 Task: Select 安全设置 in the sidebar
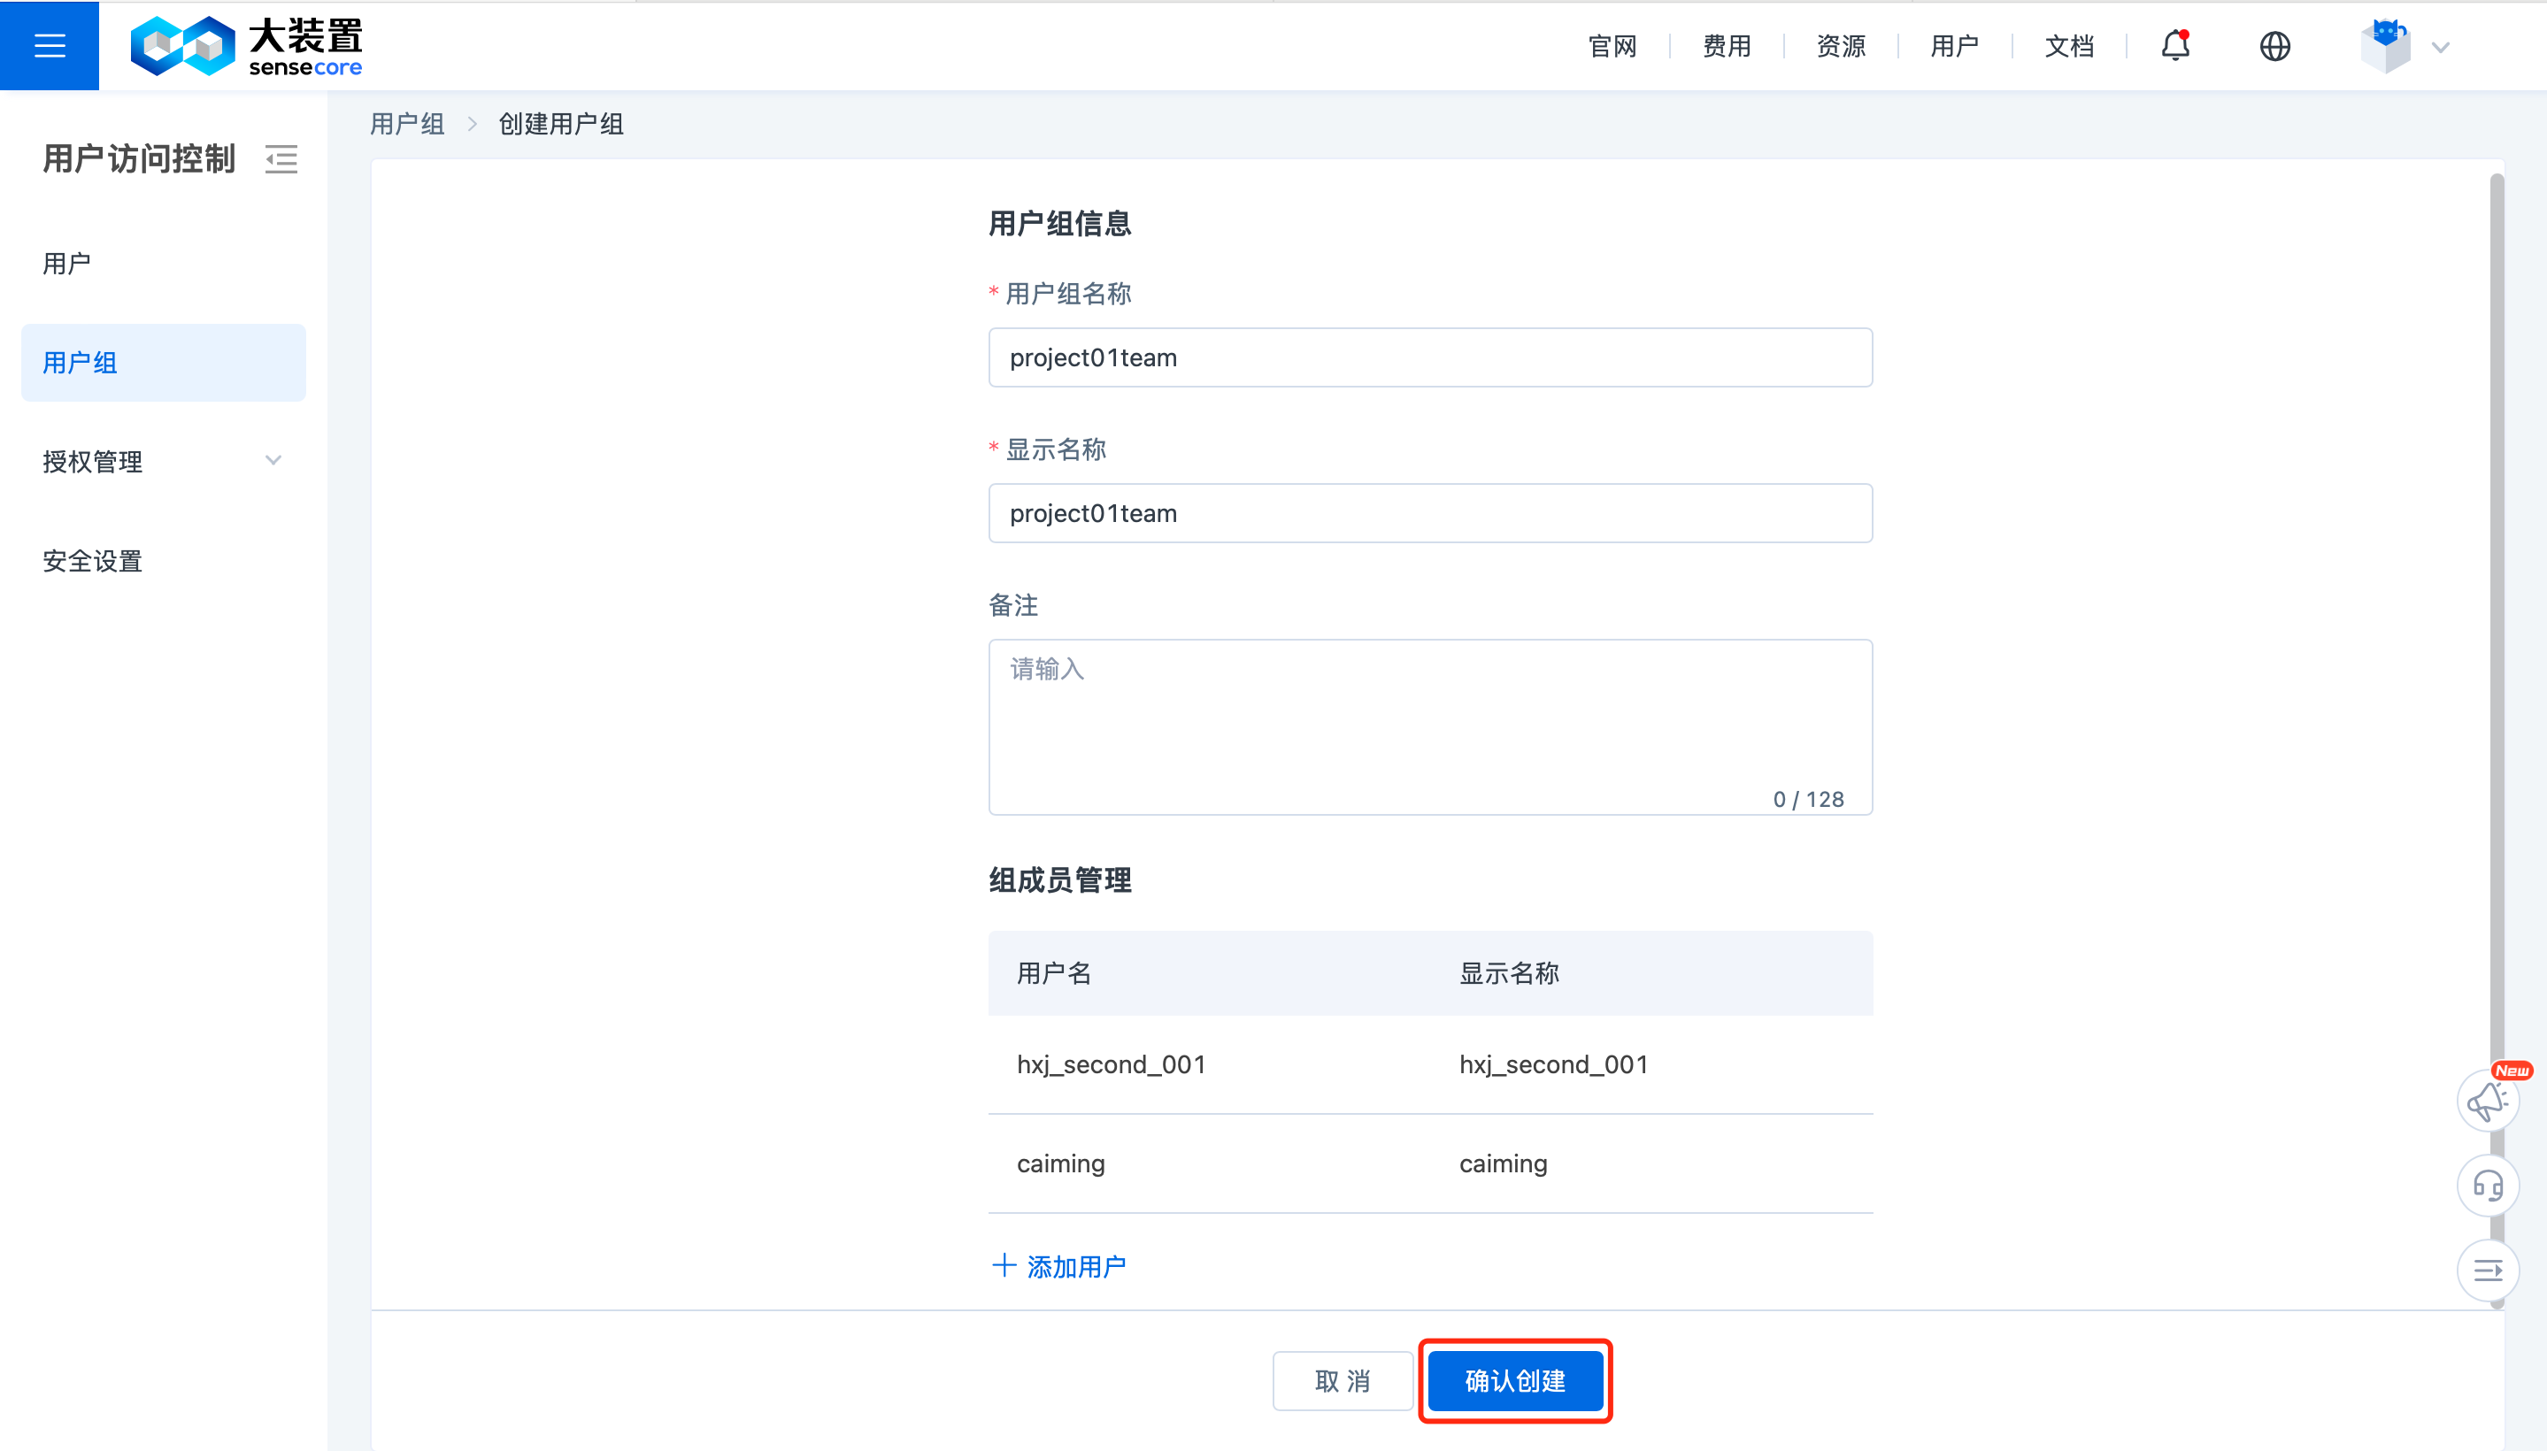(x=164, y=561)
